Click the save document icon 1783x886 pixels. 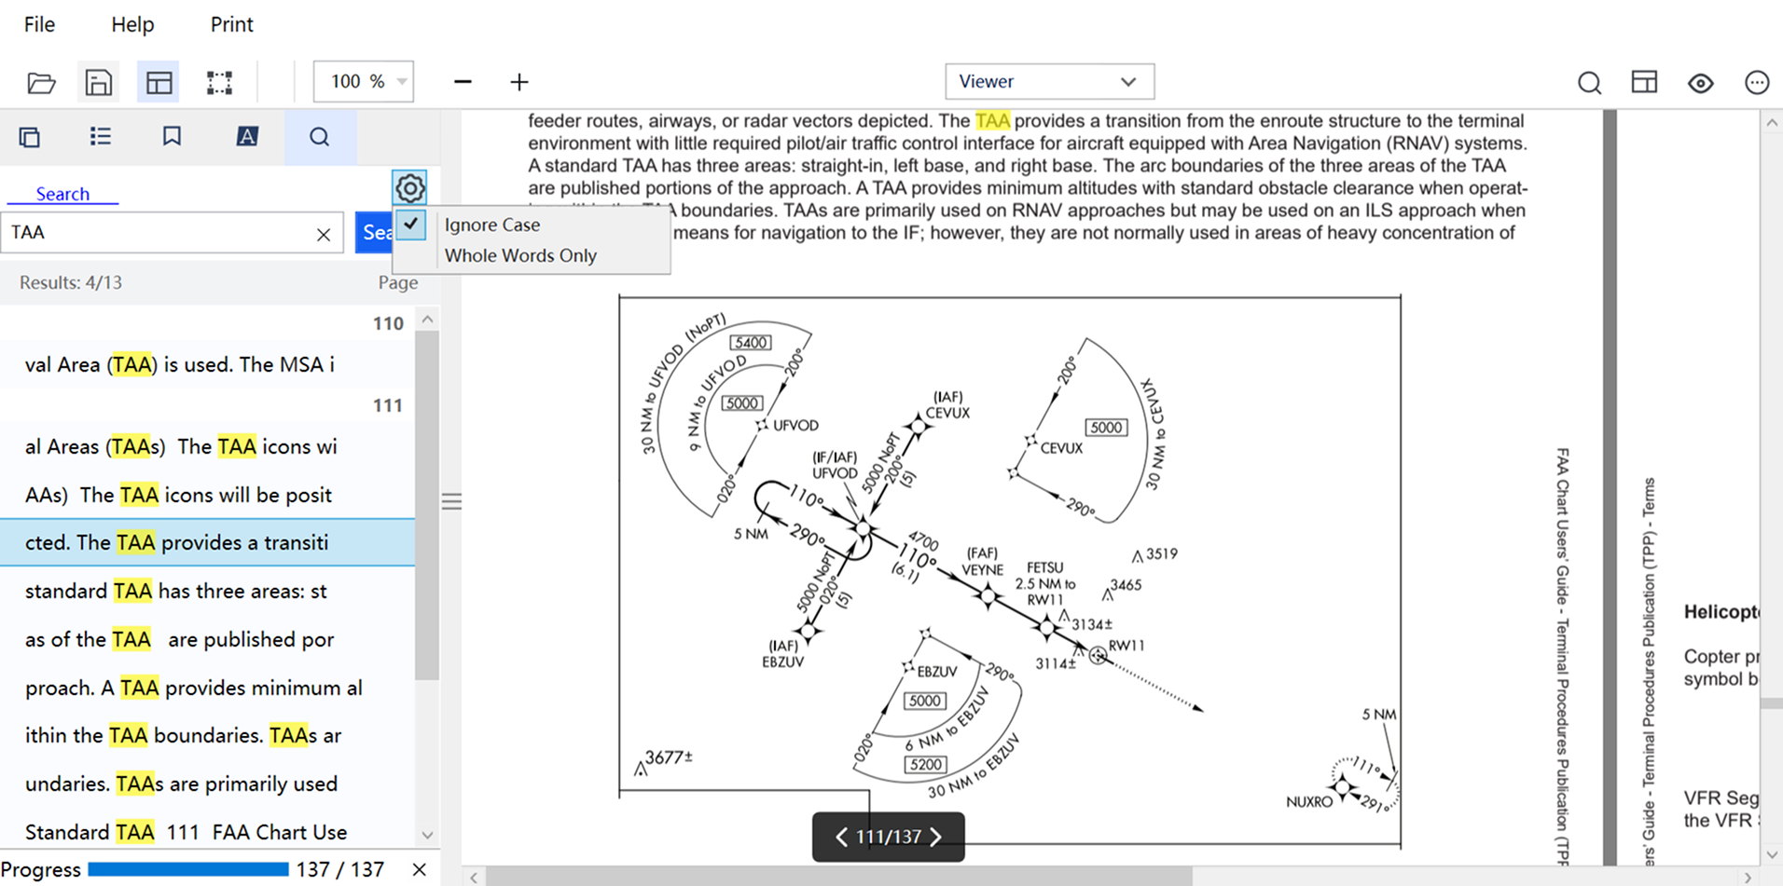coord(98,82)
